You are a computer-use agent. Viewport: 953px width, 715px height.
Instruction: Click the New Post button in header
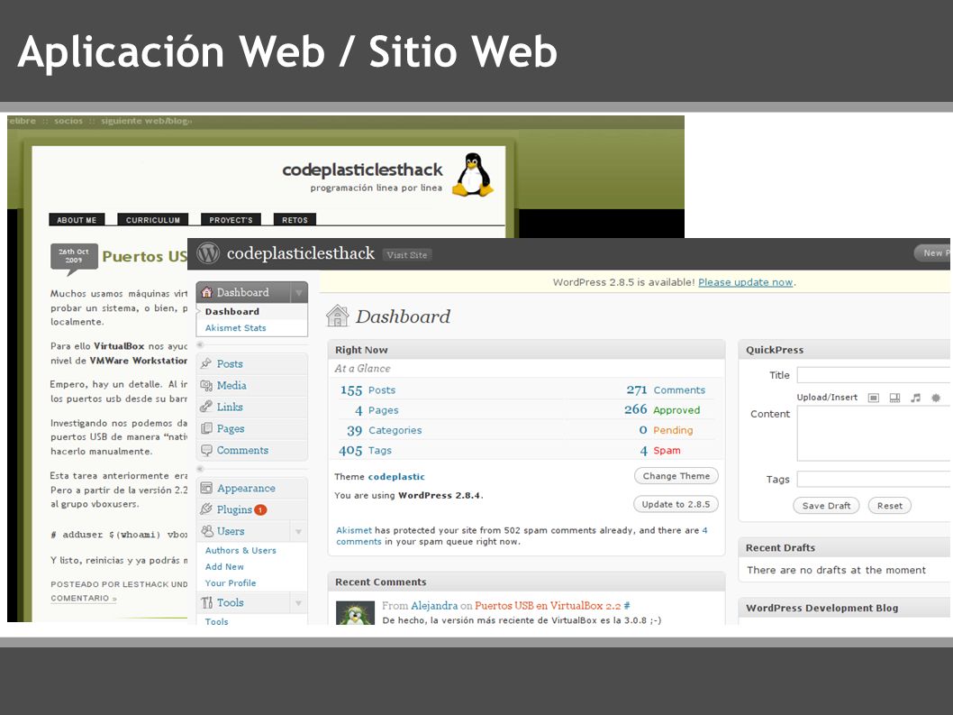tap(933, 253)
